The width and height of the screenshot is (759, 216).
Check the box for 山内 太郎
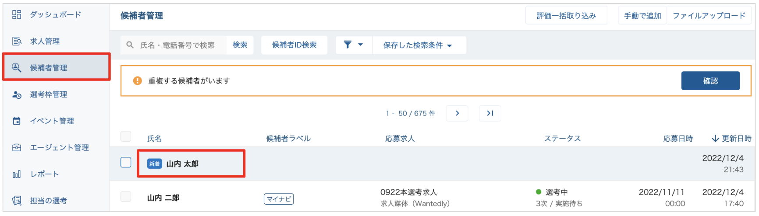[126, 163]
